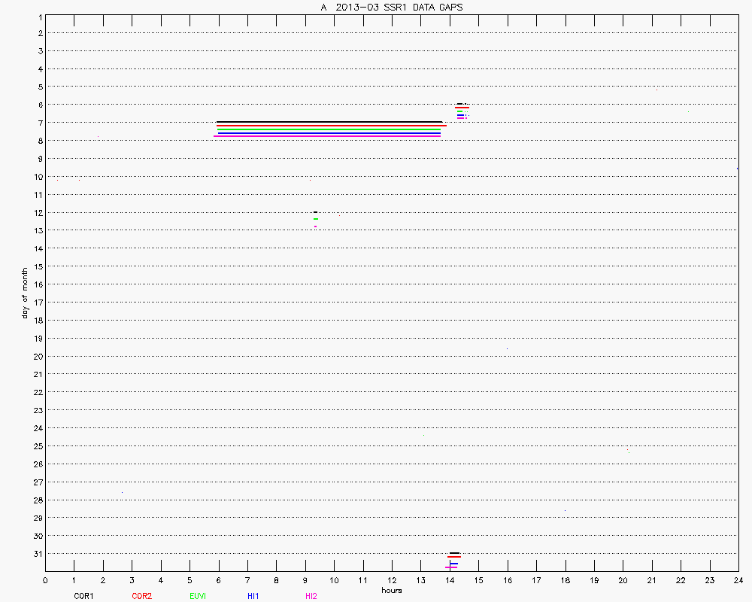Select the long black COR1 gap bar on day 7
The height and width of the screenshot is (602, 752).
[x=329, y=122]
